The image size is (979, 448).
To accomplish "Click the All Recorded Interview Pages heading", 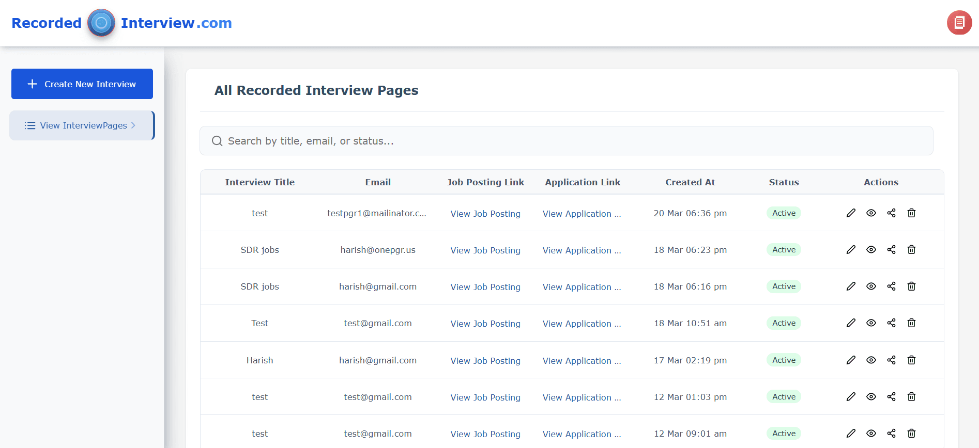I will [316, 90].
